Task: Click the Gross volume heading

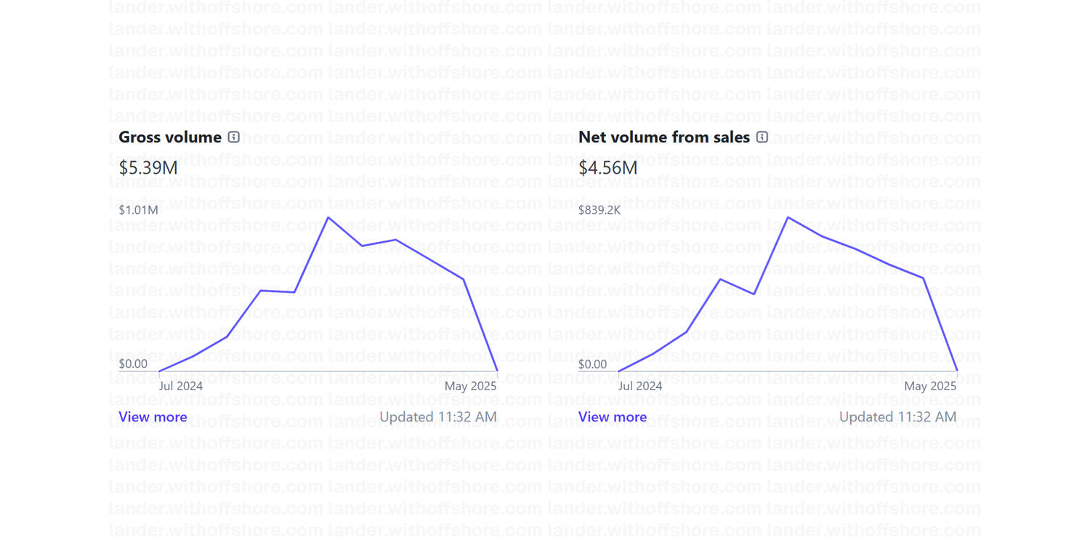Action: pyautogui.click(x=170, y=137)
